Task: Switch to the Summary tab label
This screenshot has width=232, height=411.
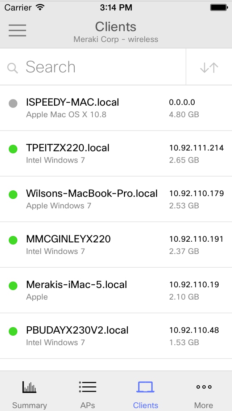Action: coord(29,405)
